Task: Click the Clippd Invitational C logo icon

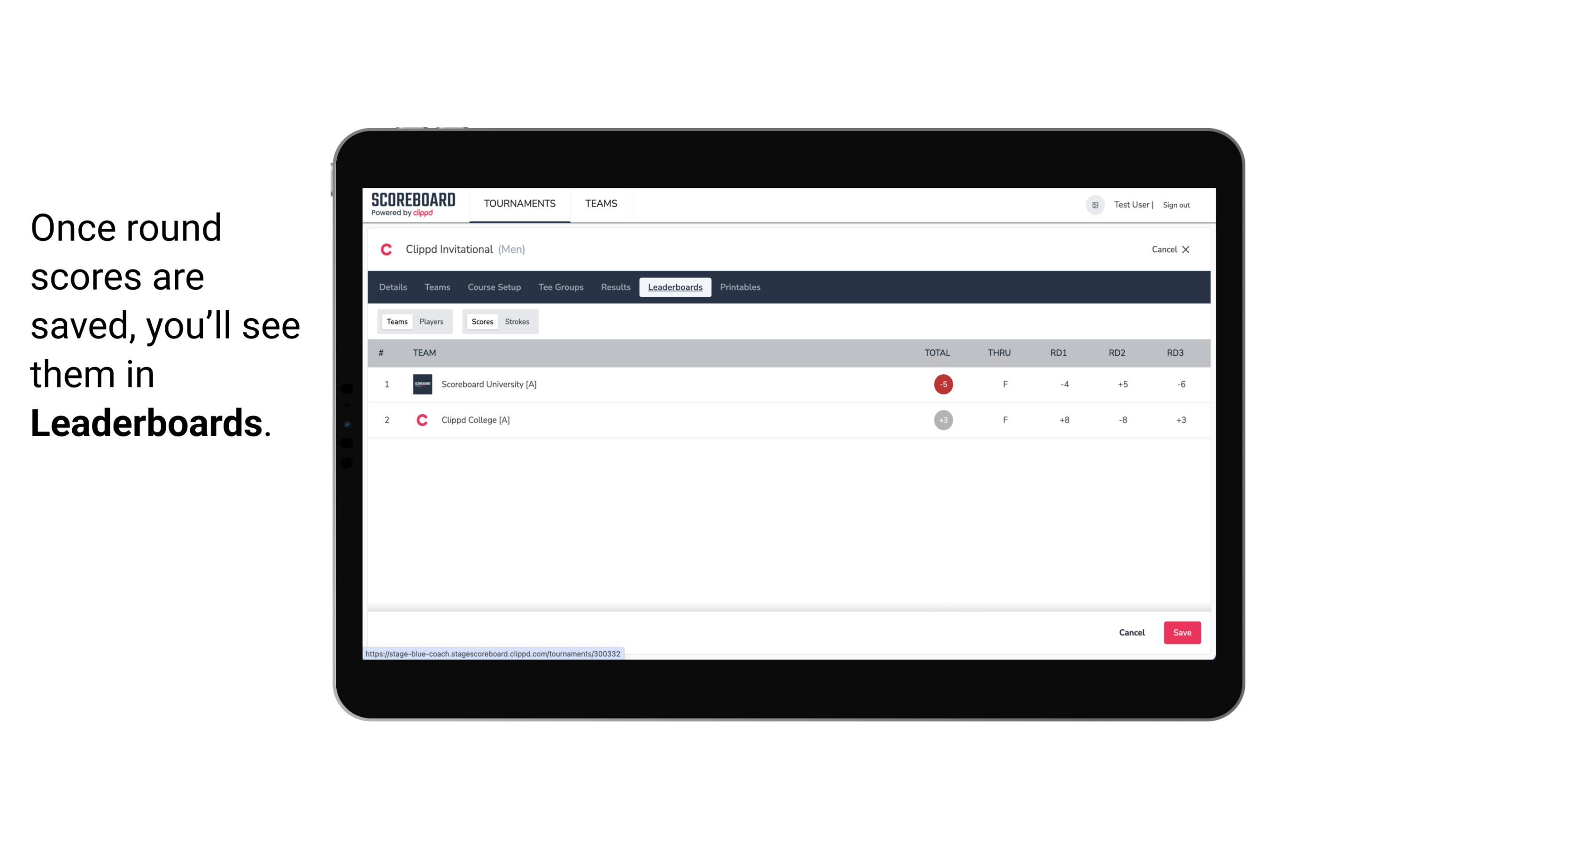Action: [387, 250]
